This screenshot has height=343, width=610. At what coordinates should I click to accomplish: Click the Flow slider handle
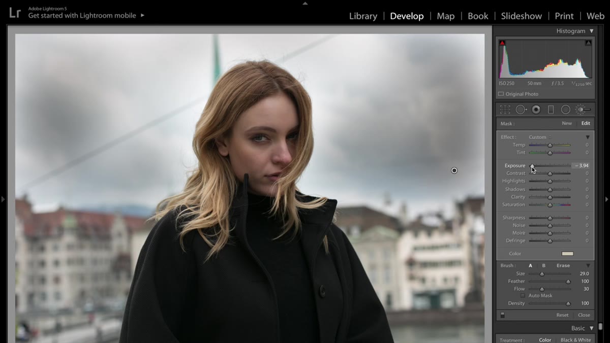pos(542,289)
